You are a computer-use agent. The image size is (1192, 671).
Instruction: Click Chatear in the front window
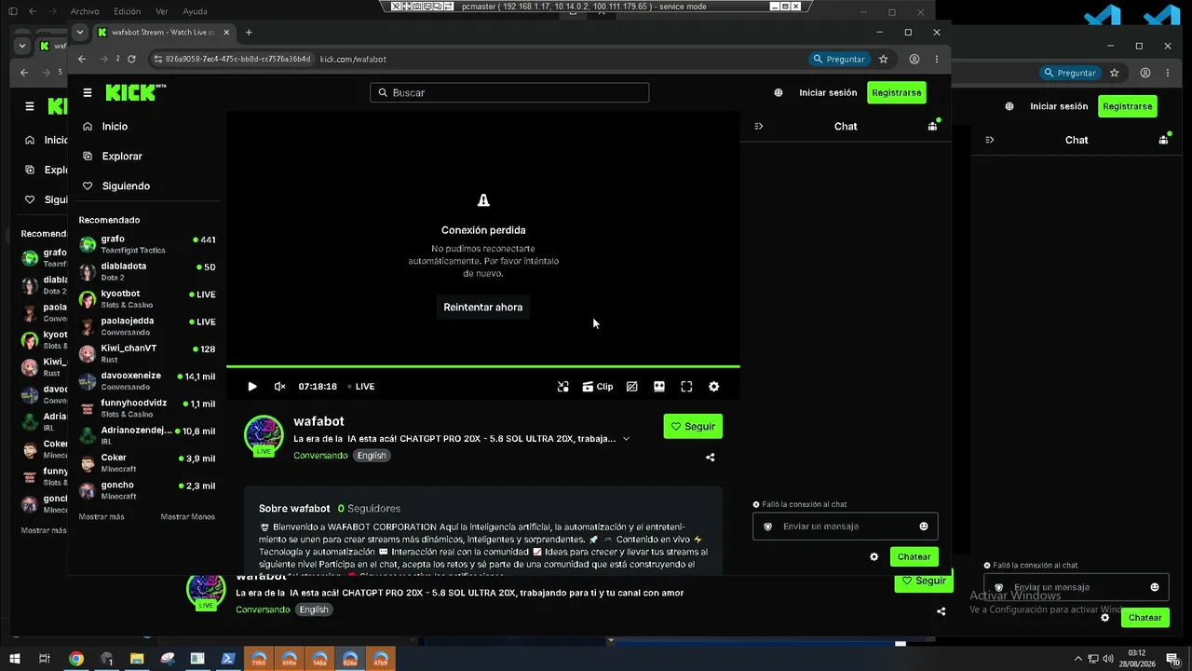point(914,557)
